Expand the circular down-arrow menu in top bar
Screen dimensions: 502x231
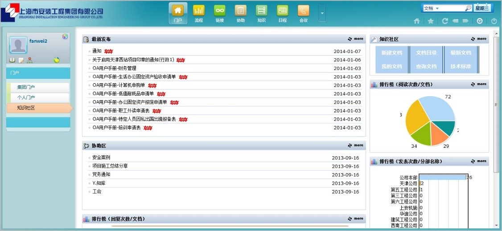click(x=480, y=21)
